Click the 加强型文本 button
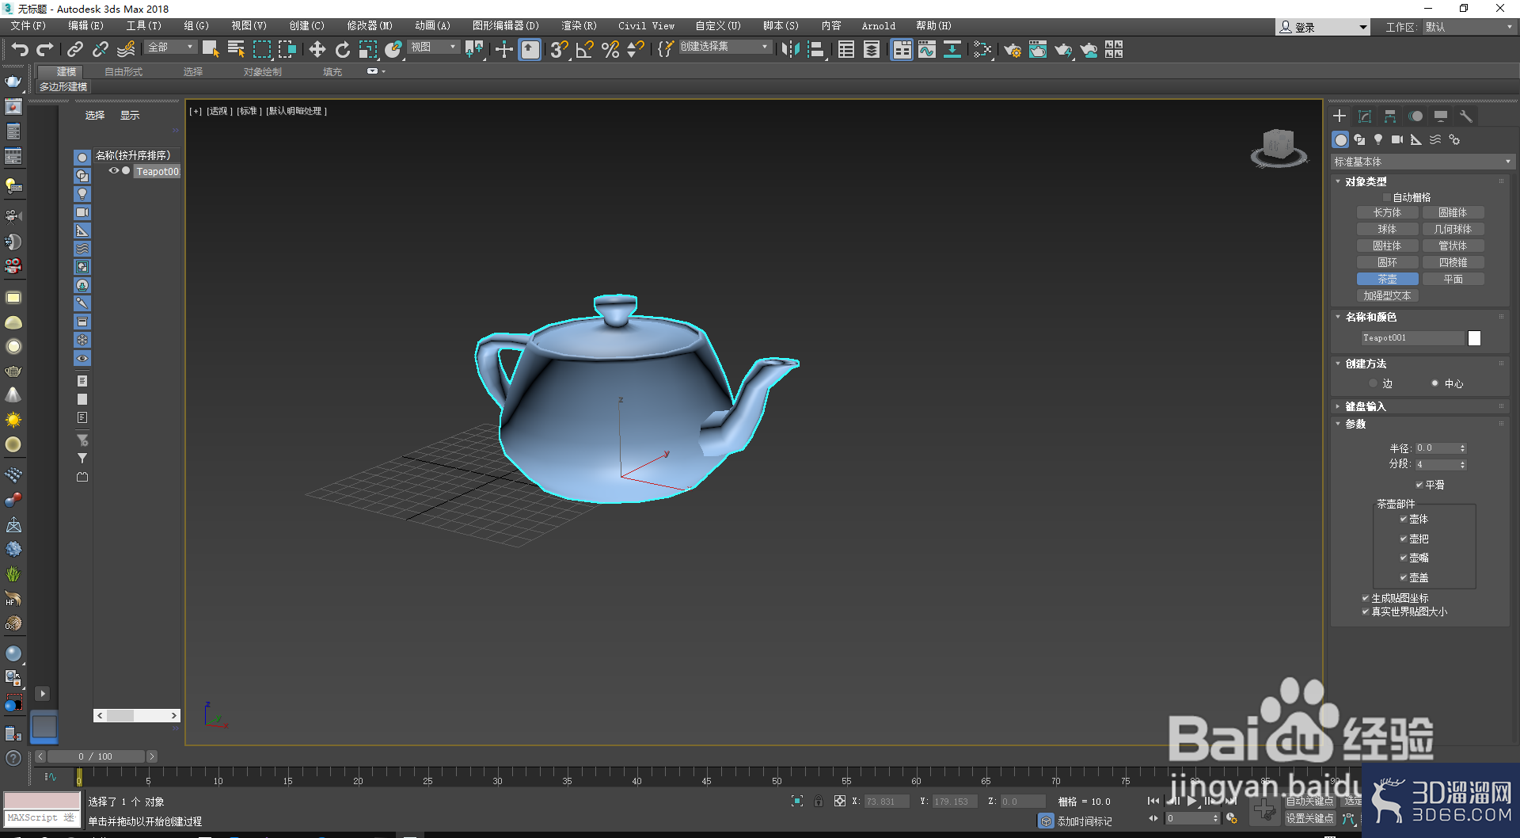Image resolution: width=1520 pixels, height=838 pixels. pos(1387,295)
